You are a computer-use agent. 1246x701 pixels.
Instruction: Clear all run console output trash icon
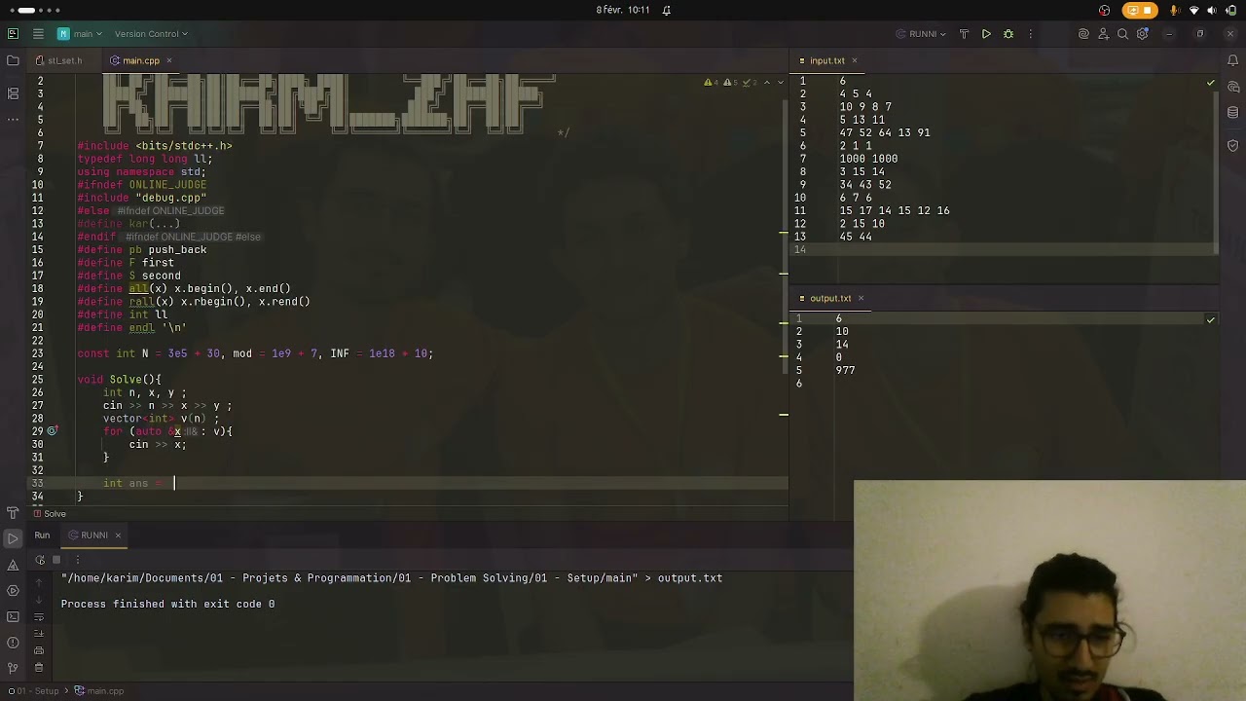pyautogui.click(x=39, y=668)
